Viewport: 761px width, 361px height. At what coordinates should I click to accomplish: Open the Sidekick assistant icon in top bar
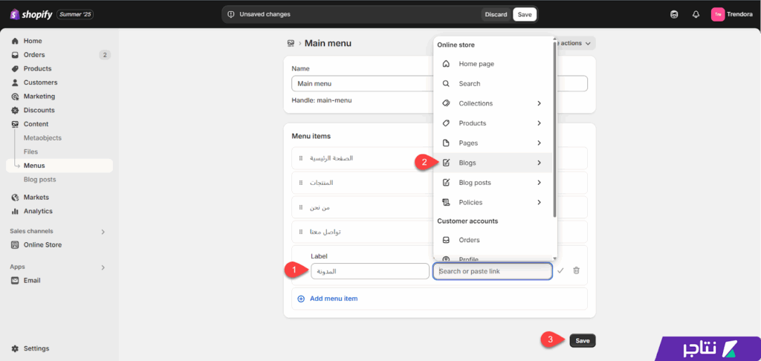point(674,15)
